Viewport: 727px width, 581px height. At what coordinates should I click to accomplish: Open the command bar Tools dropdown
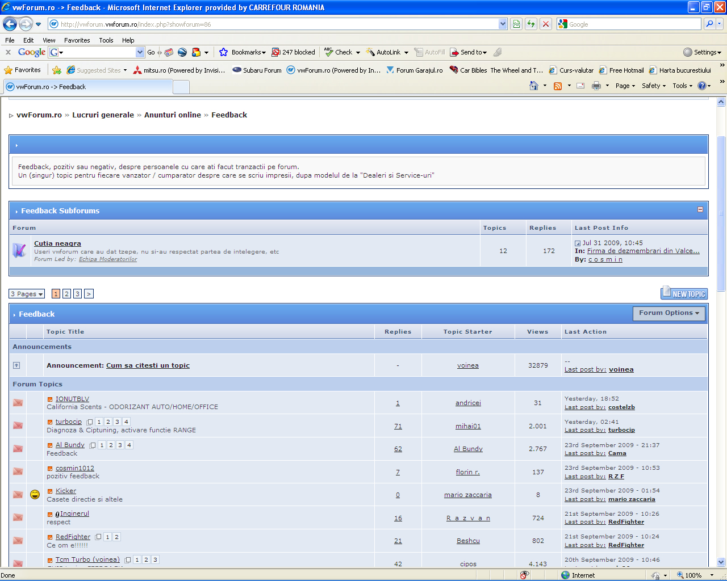coord(683,86)
